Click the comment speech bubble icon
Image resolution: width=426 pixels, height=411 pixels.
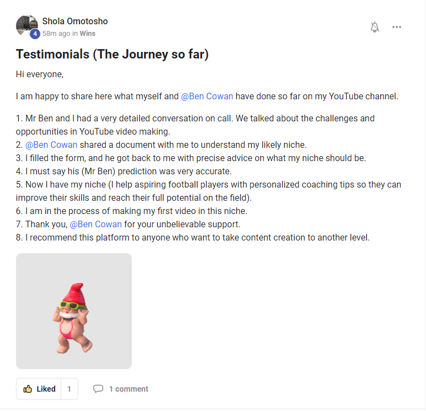(98, 389)
